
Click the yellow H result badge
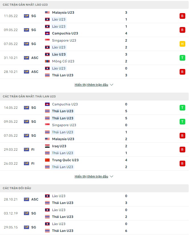point(182,44)
